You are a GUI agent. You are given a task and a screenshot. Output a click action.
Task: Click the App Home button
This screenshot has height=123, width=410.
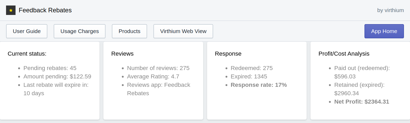tap(384, 31)
